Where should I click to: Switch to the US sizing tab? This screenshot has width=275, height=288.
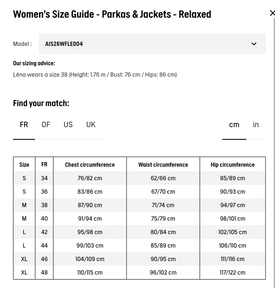68,125
